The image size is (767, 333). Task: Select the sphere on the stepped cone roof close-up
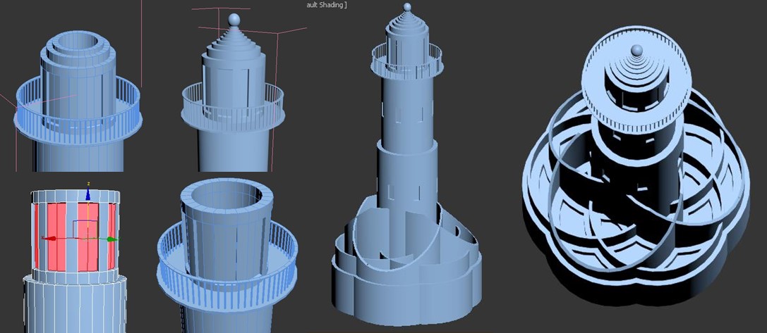pyautogui.click(x=234, y=20)
